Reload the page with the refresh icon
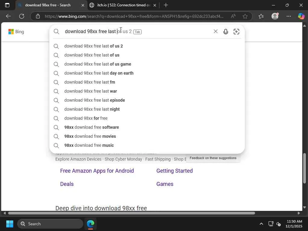 tap(22, 16)
